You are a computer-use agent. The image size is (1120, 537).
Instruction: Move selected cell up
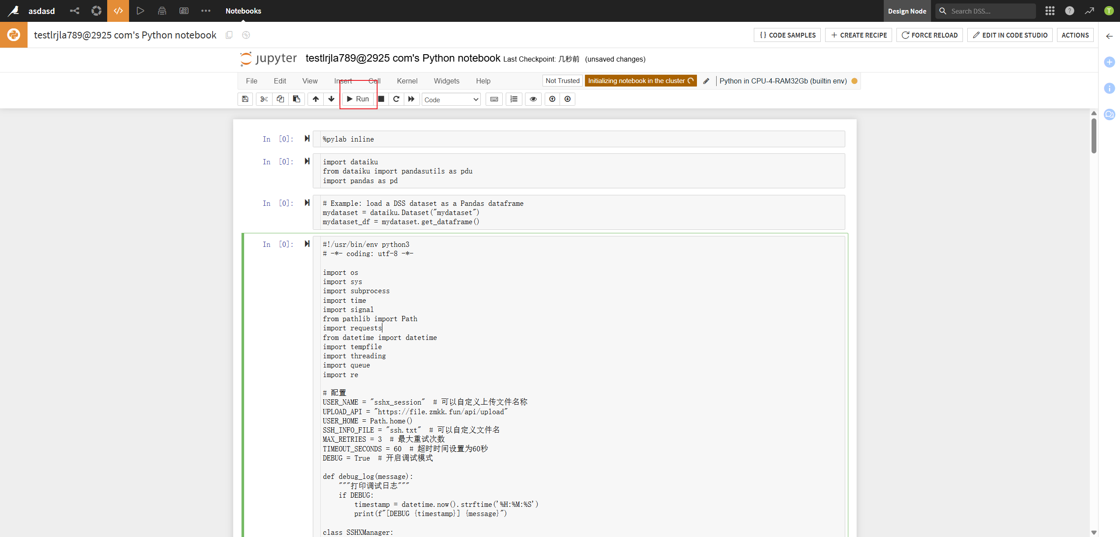[x=315, y=99]
